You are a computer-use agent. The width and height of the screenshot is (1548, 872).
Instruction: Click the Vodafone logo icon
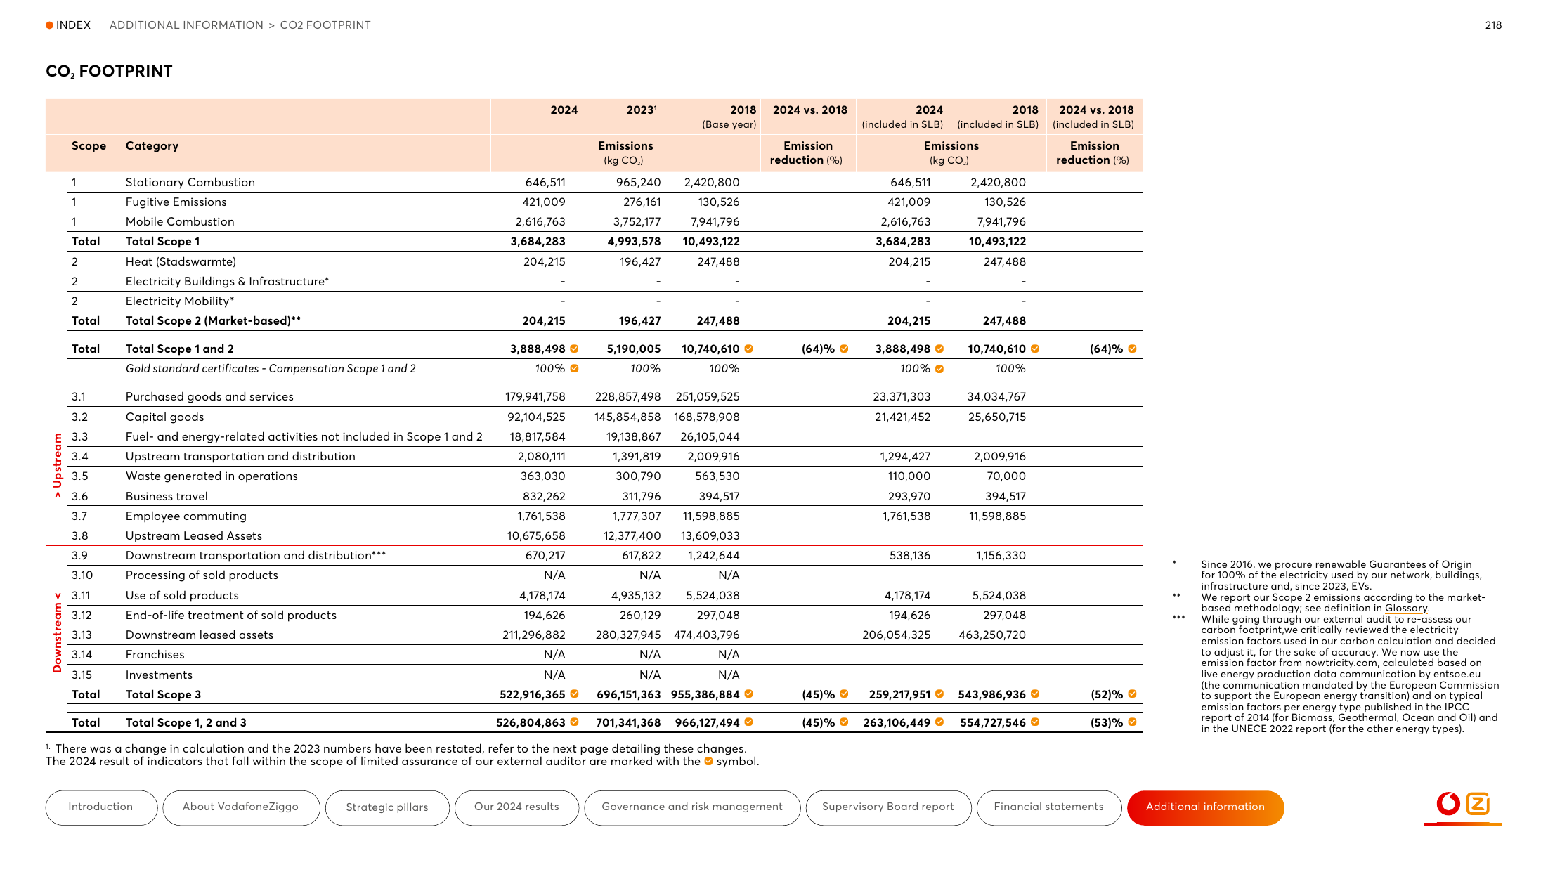(x=1448, y=803)
